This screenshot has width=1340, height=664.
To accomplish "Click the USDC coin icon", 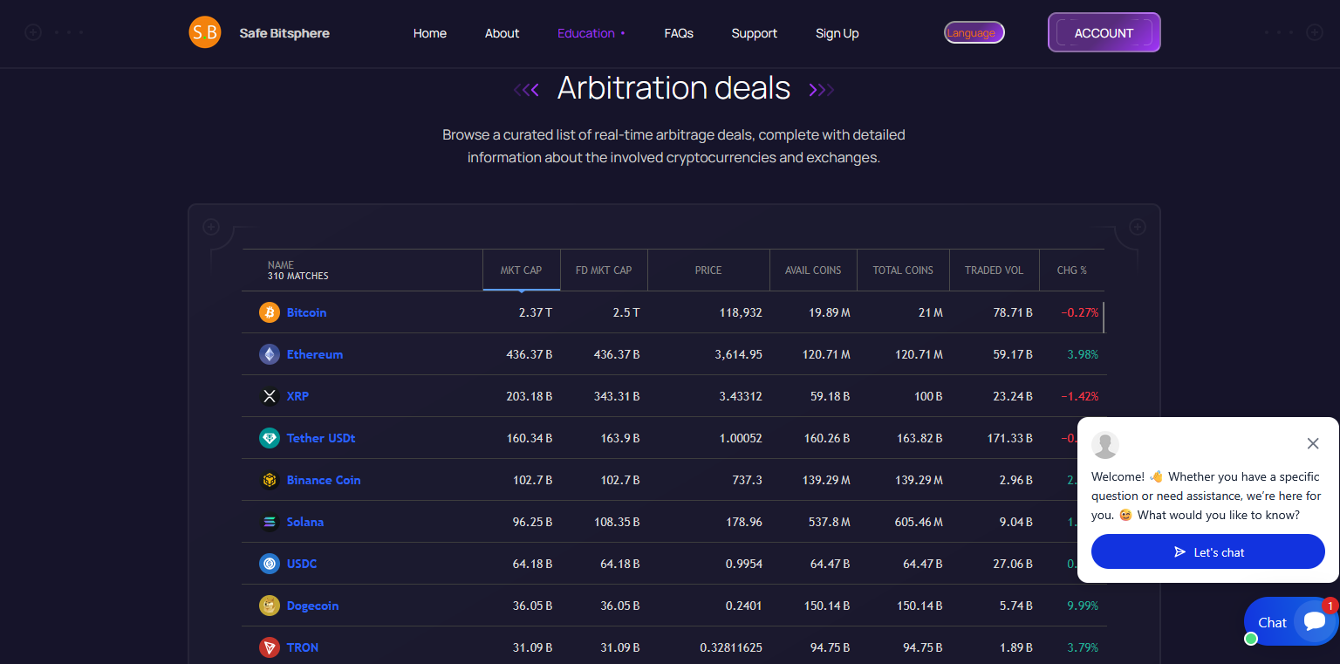I will [270, 564].
